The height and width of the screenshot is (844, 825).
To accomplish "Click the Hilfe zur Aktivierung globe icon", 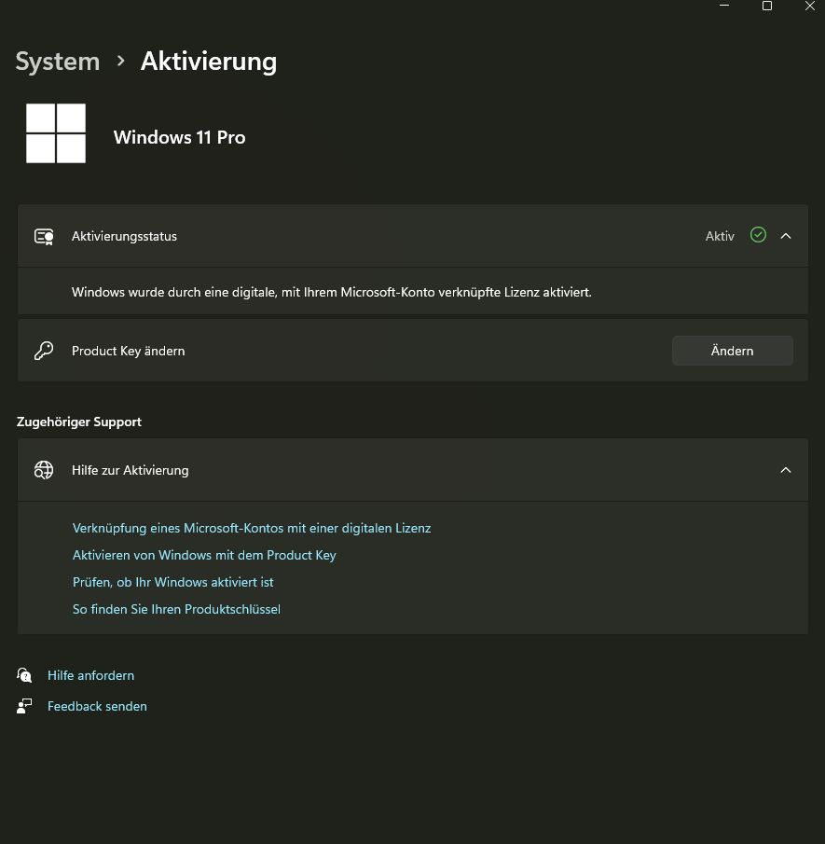I will pyautogui.click(x=44, y=470).
